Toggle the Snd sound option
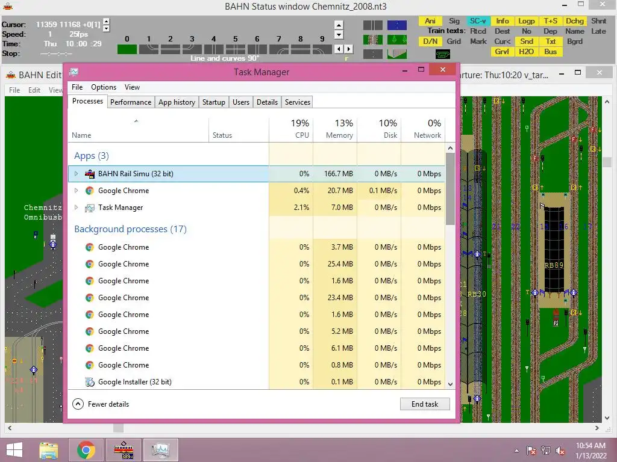Image resolution: width=617 pixels, height=462 pixels. 526,42
